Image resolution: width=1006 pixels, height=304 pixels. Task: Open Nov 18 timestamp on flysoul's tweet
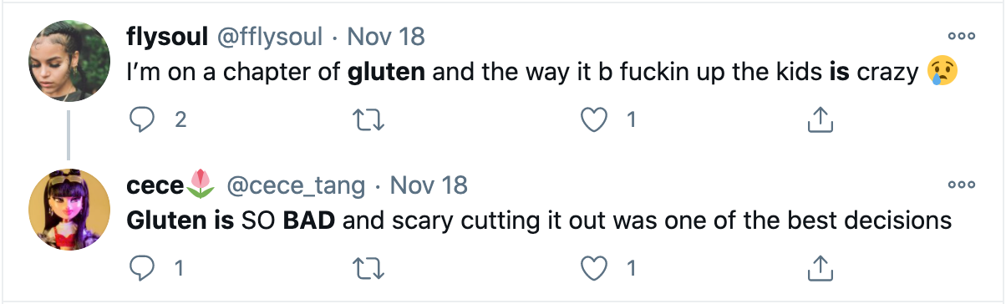[385, 37]
